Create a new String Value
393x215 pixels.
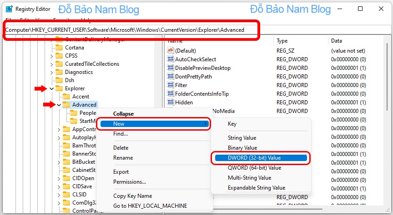point(242,138)
